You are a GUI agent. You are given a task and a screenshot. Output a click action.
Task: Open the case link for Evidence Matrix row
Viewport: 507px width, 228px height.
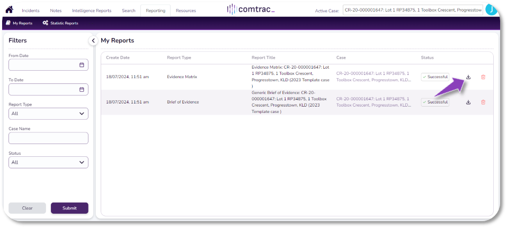[373, 77]
